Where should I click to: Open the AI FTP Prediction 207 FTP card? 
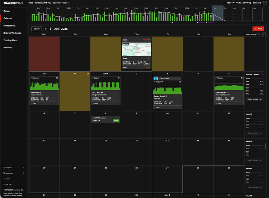point(106,119)
